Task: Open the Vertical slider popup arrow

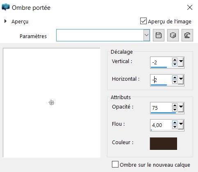Action: coord(181,62)
